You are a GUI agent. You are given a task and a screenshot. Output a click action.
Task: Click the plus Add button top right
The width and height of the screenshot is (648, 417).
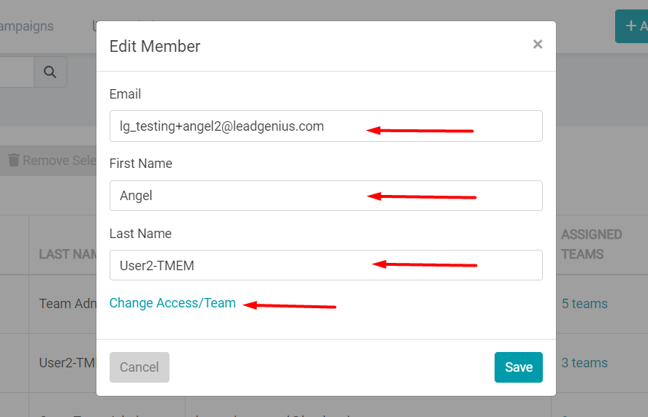[x=632, y=26]
